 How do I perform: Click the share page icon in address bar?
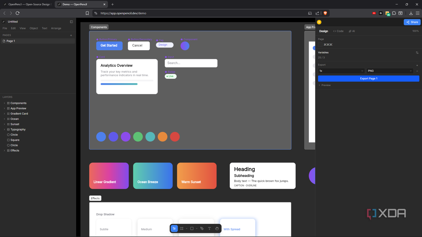coord(317,13)
